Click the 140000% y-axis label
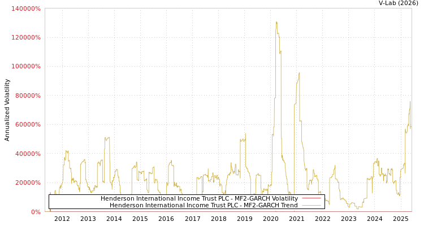The width and height of the screenshot is (424, 226). coord(26,8)
